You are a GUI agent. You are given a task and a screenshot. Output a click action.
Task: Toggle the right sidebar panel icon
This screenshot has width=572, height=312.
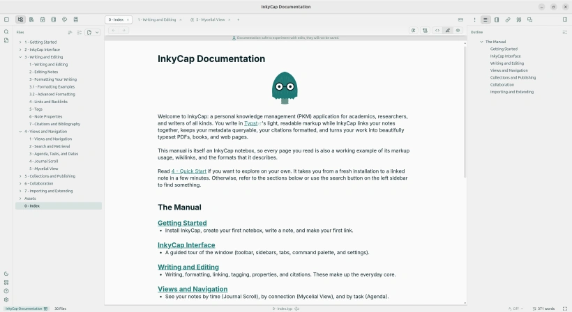[x=565, y=19]
